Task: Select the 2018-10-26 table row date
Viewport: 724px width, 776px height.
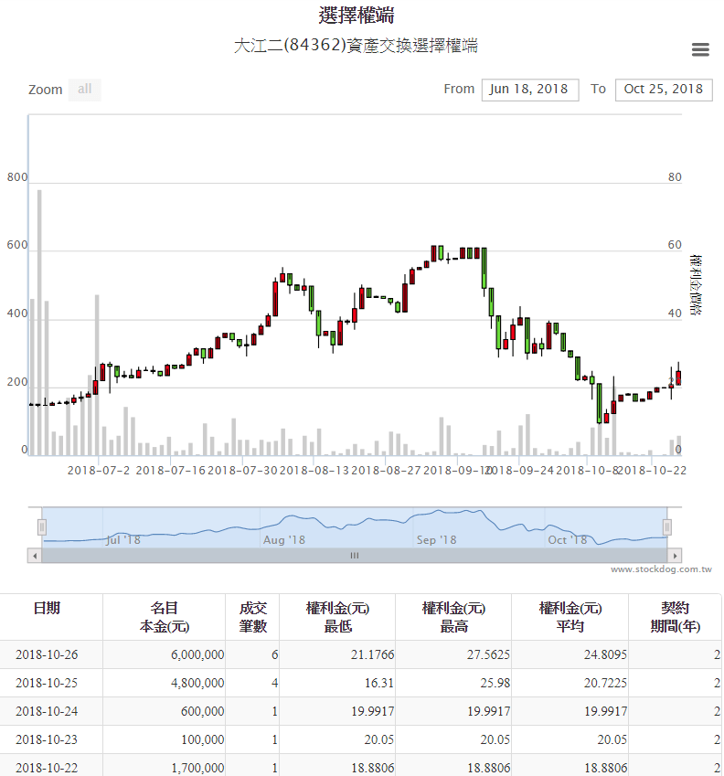Action: point(48,654)
